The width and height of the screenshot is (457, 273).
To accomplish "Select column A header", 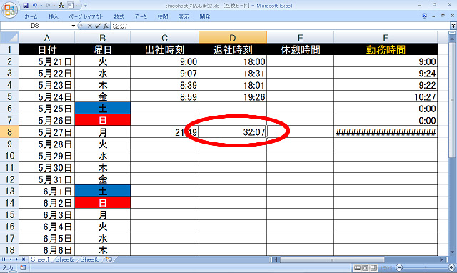I will 46,38.
